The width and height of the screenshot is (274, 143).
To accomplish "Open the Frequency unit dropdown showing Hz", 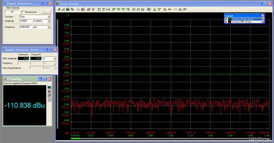I will coord(49,27).
